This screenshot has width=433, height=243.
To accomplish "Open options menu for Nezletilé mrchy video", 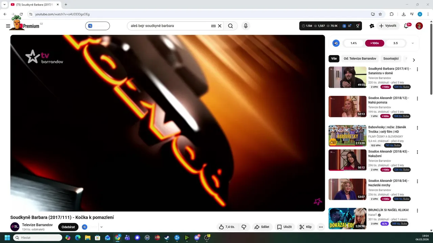I will pyautogui.click(x=417, y=181).
